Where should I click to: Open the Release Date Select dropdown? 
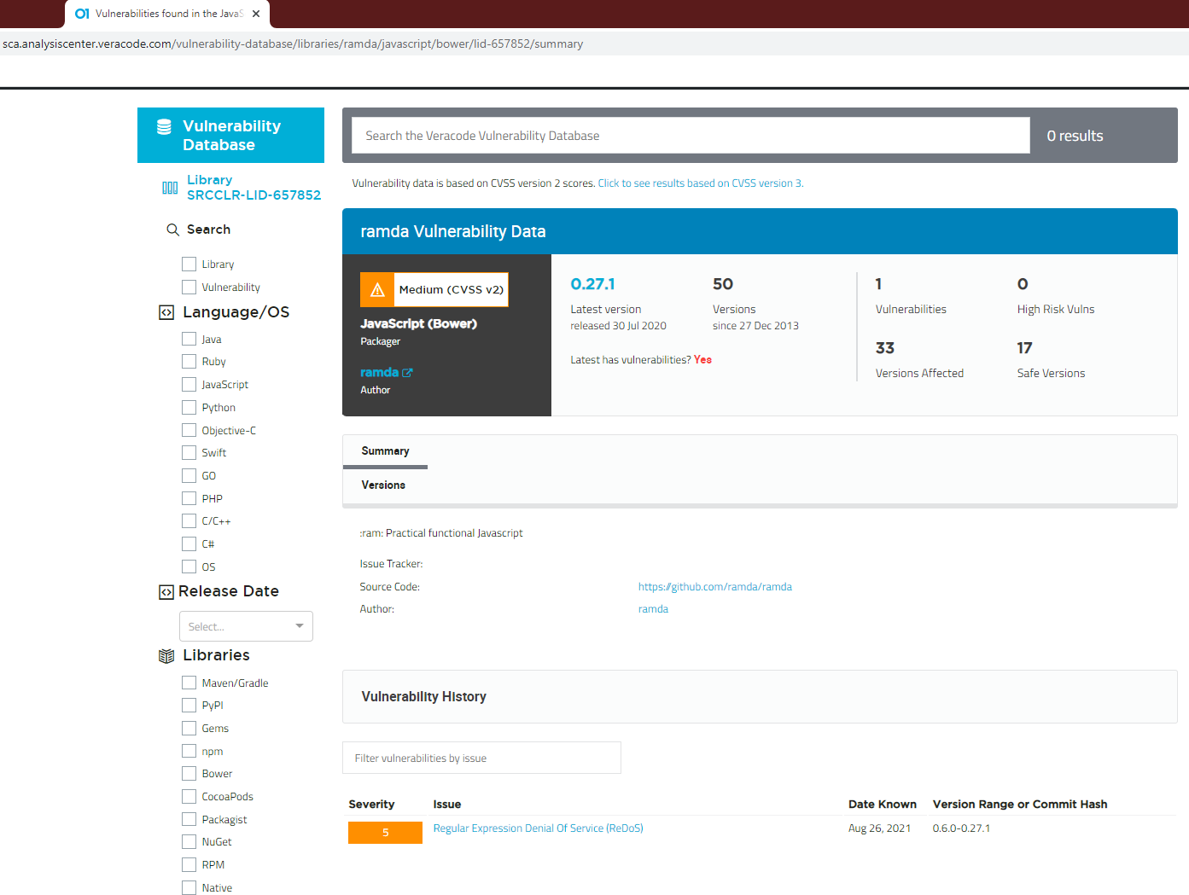click(x=246, y=626)
